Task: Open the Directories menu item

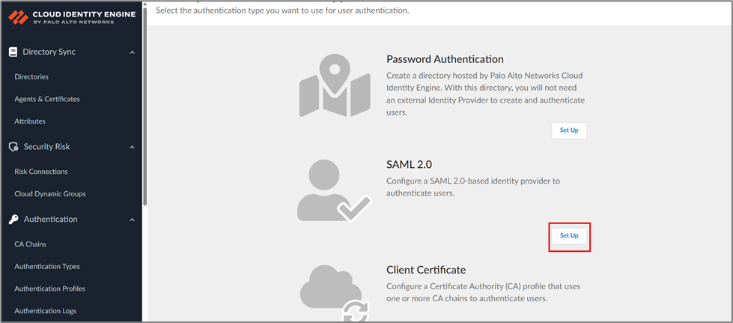Action: pyautogui.click(x=31, y=76)
